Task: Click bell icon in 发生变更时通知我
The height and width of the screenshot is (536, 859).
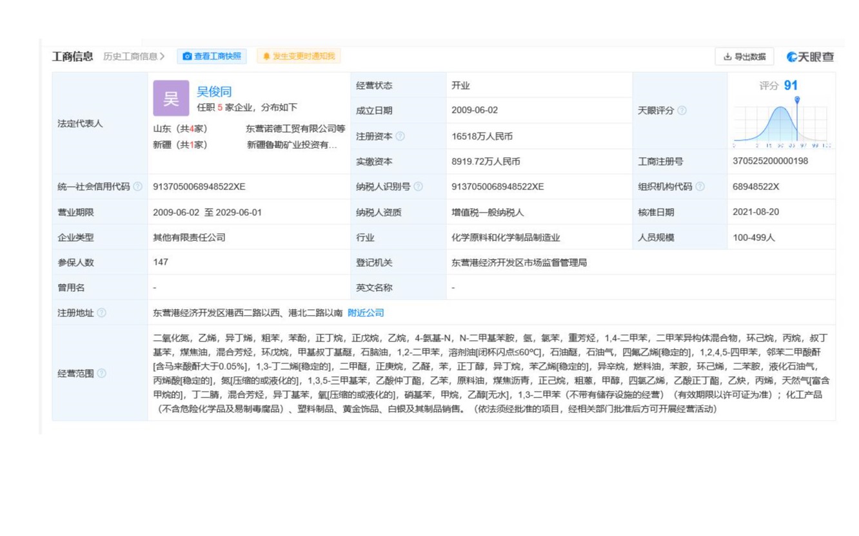Action: (x=266, y=57)
